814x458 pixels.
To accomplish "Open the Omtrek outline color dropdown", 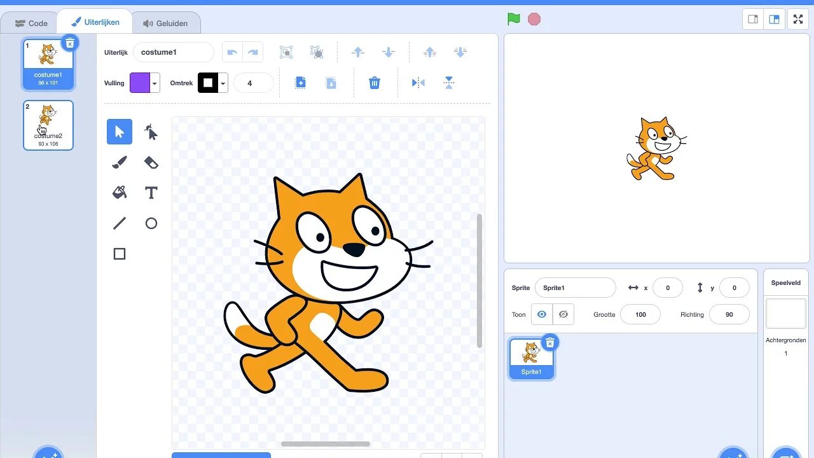I will click(x=223, y=83).
